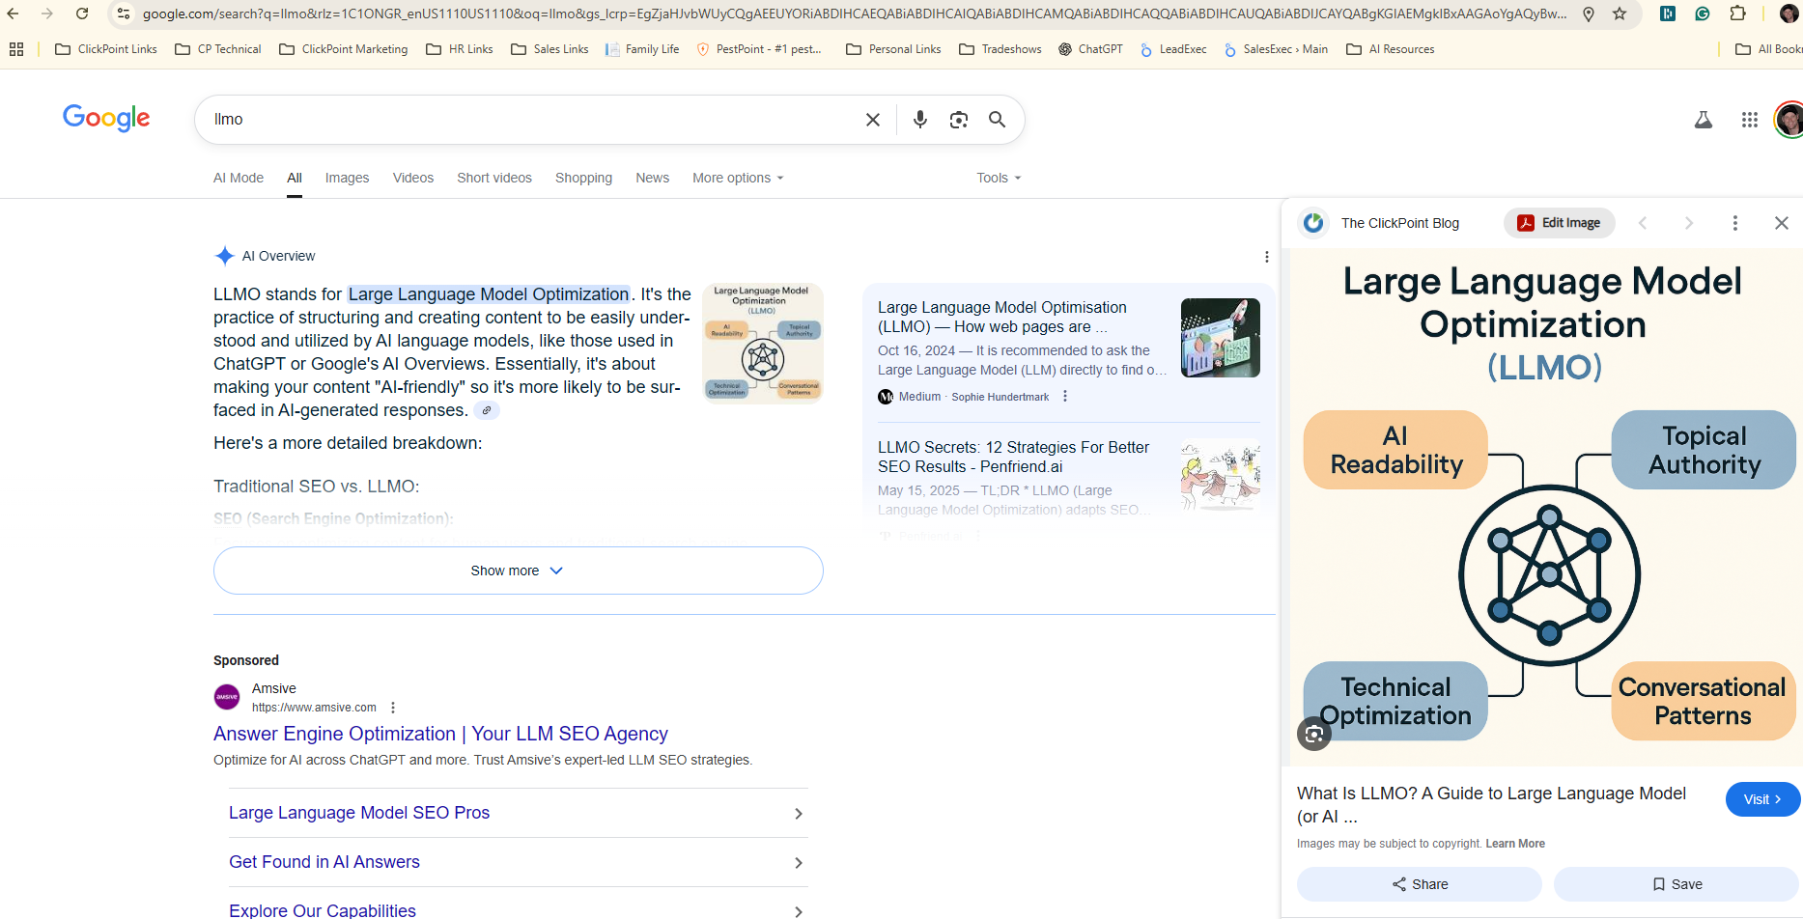Open What Is LLMO guide title link
Viewport: 1803px width, 919px height.
pyautogui.click(x=1492, y=805)
